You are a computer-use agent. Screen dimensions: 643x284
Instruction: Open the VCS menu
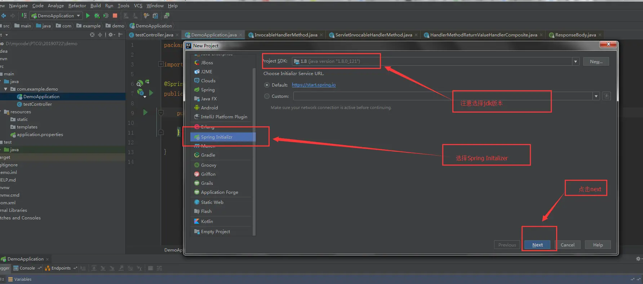click(x=138, y=5)
